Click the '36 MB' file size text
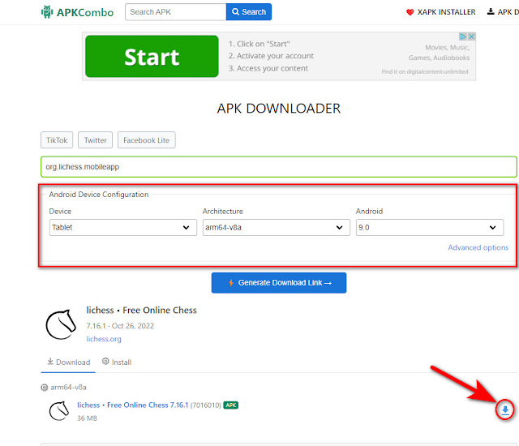This screenshot has width=519, height=446. point(87,418)
